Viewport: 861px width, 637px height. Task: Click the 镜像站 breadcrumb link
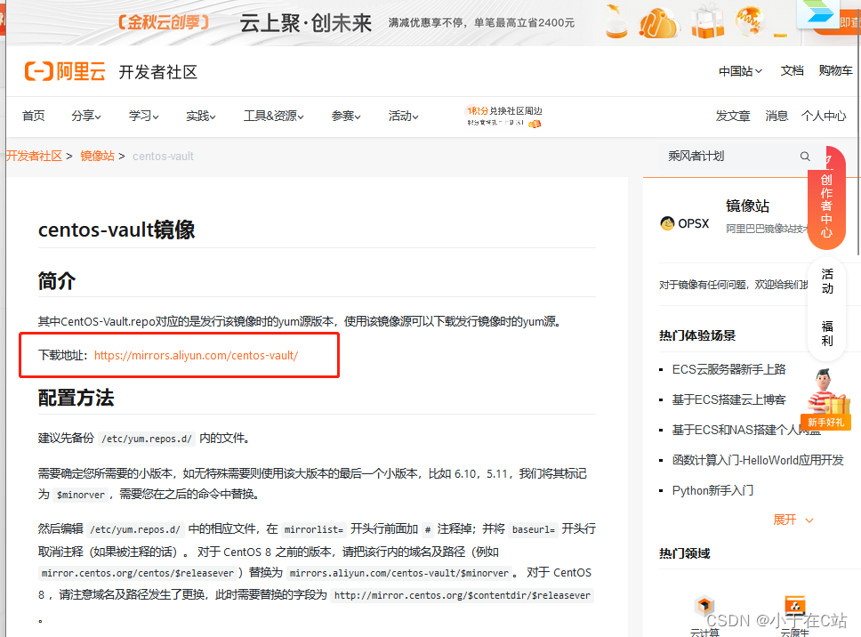point(97,156)
